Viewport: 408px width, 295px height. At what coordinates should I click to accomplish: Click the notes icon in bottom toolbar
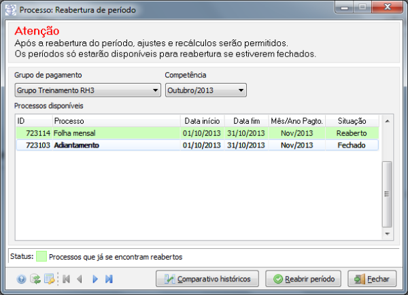(48, 279)
